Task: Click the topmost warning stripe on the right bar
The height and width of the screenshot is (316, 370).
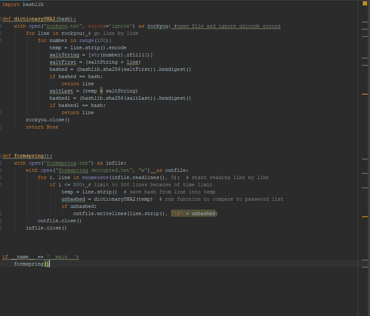Action: pos(365,22)
